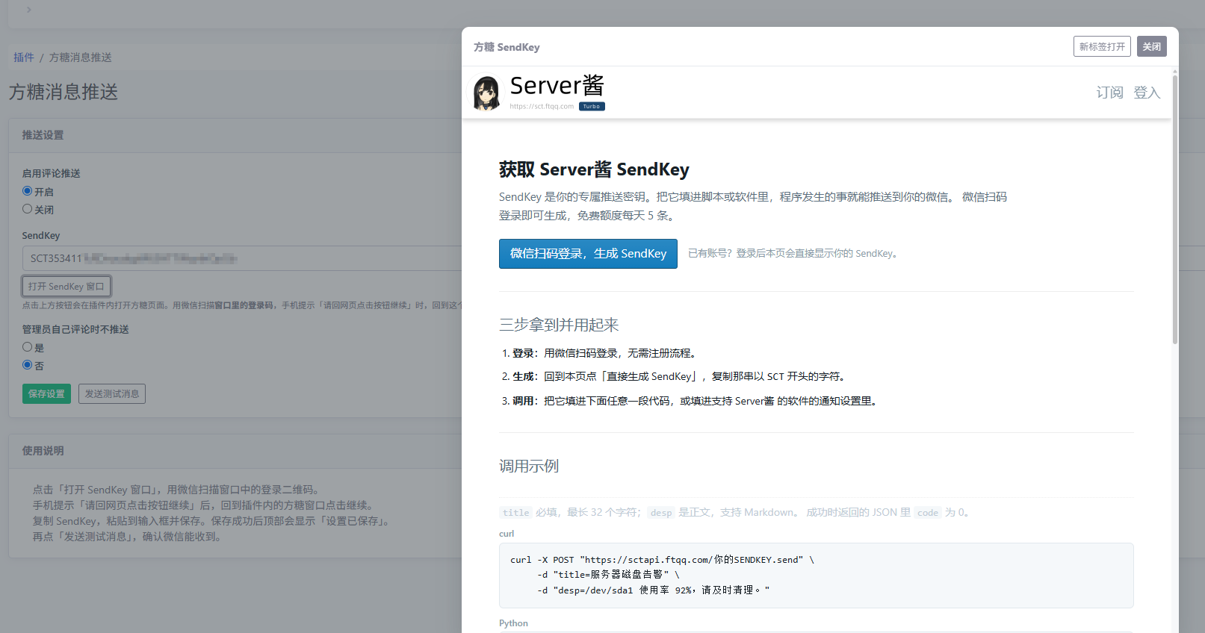Screen dimensions: 1205x633
Task: Click step 2 生成 instruction line
Action: point(675,376)
